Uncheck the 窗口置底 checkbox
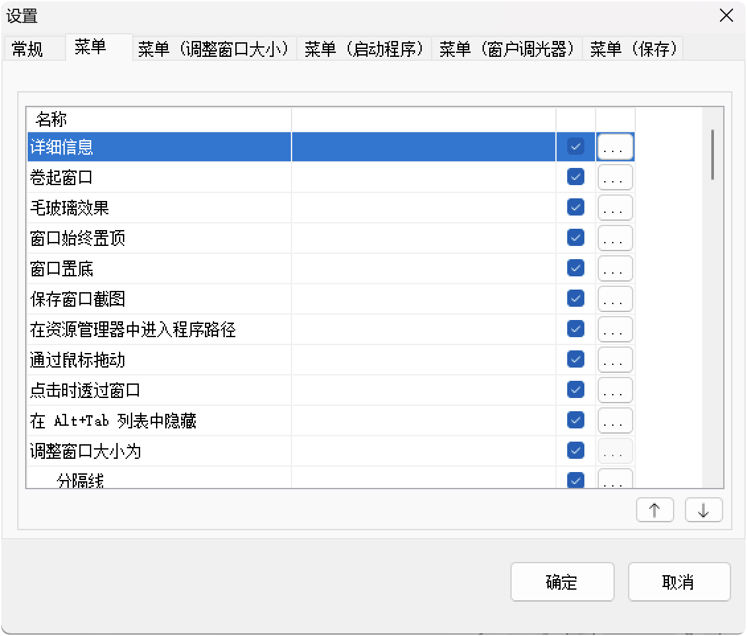The image size is (747, 636). [576, 268]
